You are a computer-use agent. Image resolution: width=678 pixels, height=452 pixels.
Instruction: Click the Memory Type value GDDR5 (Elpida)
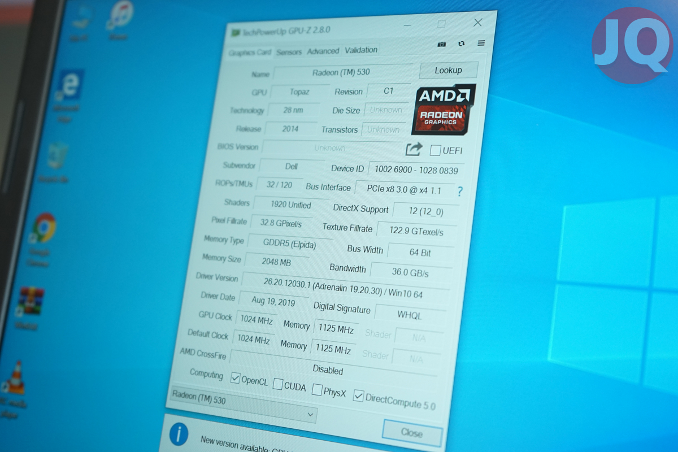[x=290, y=244]
